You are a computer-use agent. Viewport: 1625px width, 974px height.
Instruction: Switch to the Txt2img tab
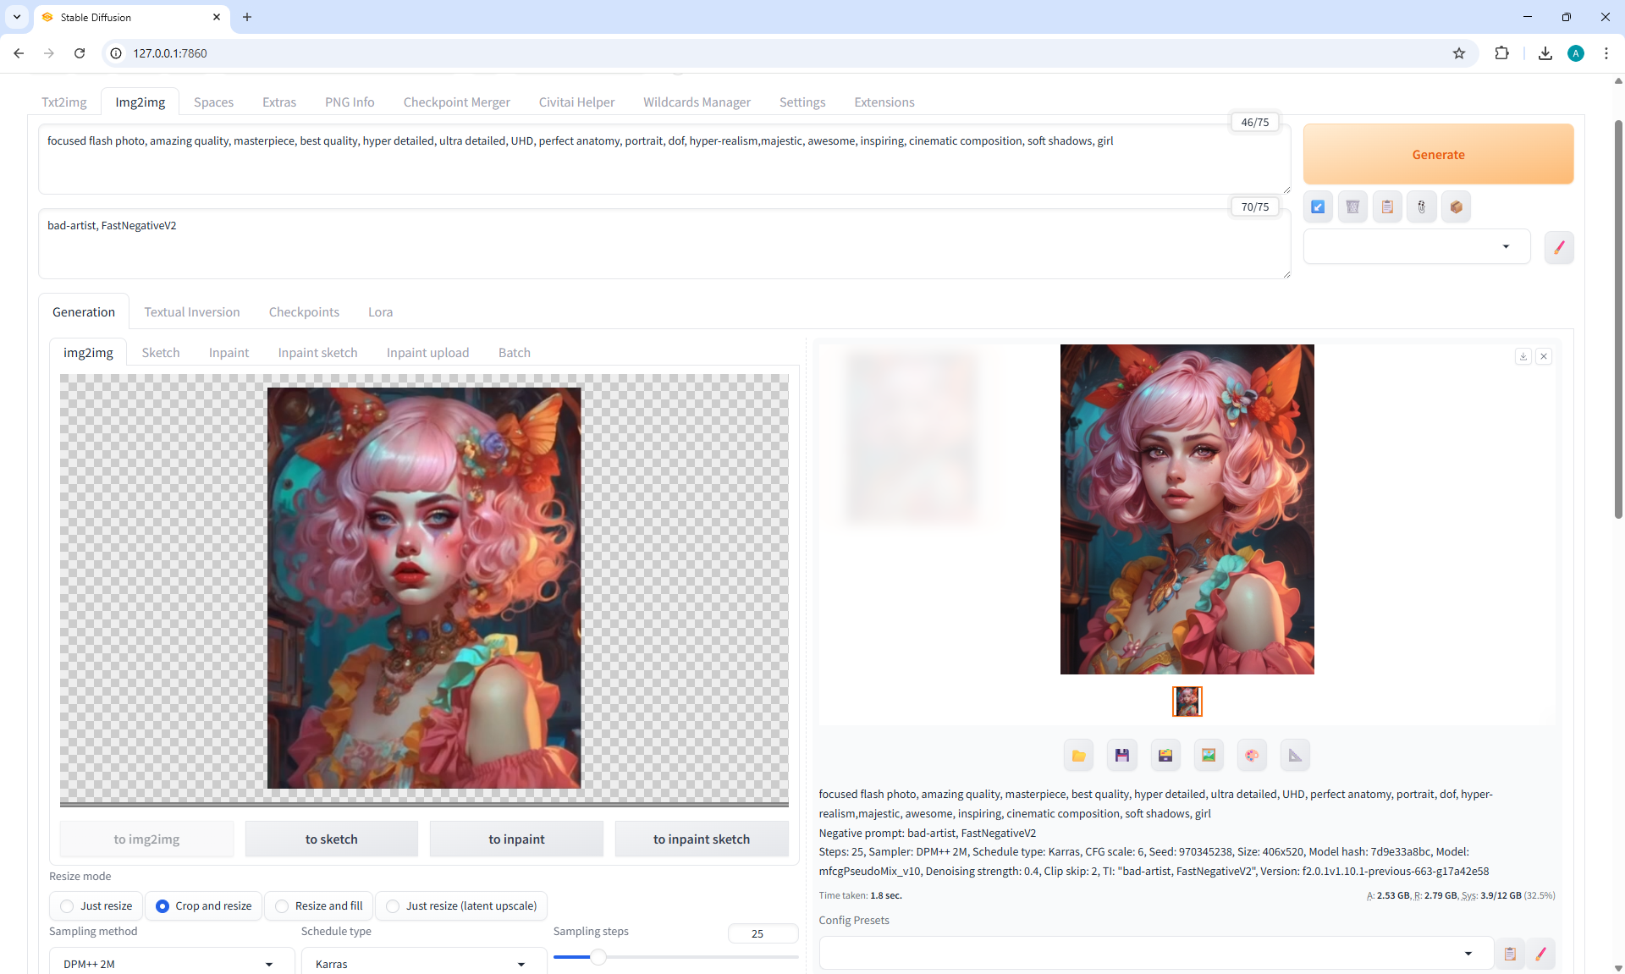coord(64,102)
